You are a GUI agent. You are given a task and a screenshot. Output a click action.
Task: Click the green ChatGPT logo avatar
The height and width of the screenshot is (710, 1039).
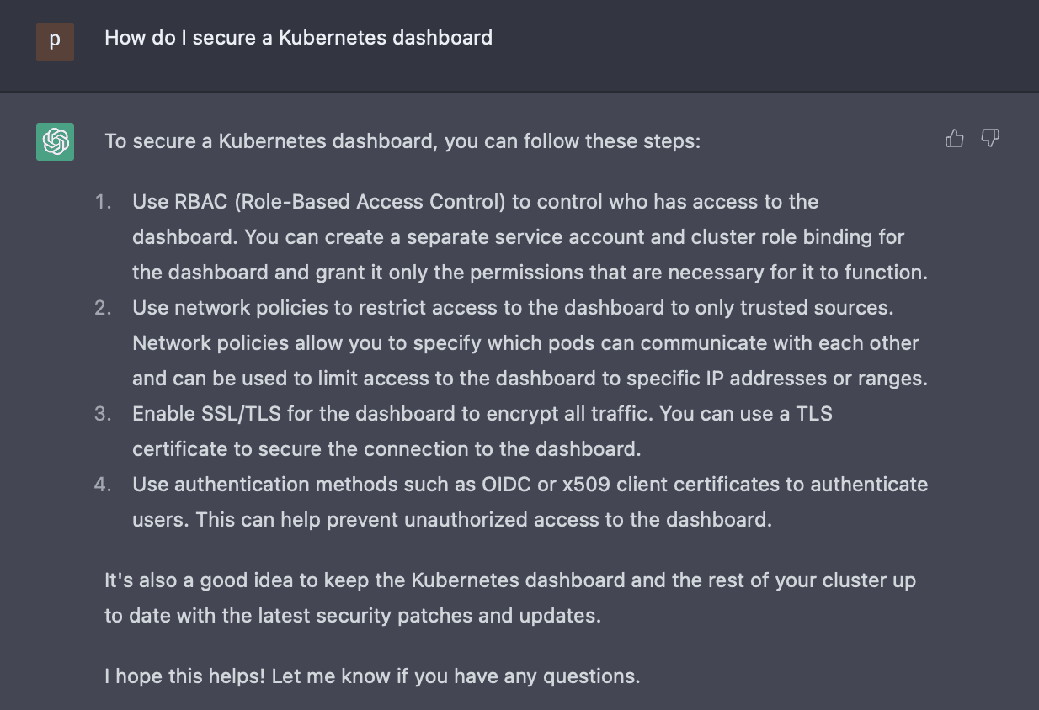coord(55,141)
